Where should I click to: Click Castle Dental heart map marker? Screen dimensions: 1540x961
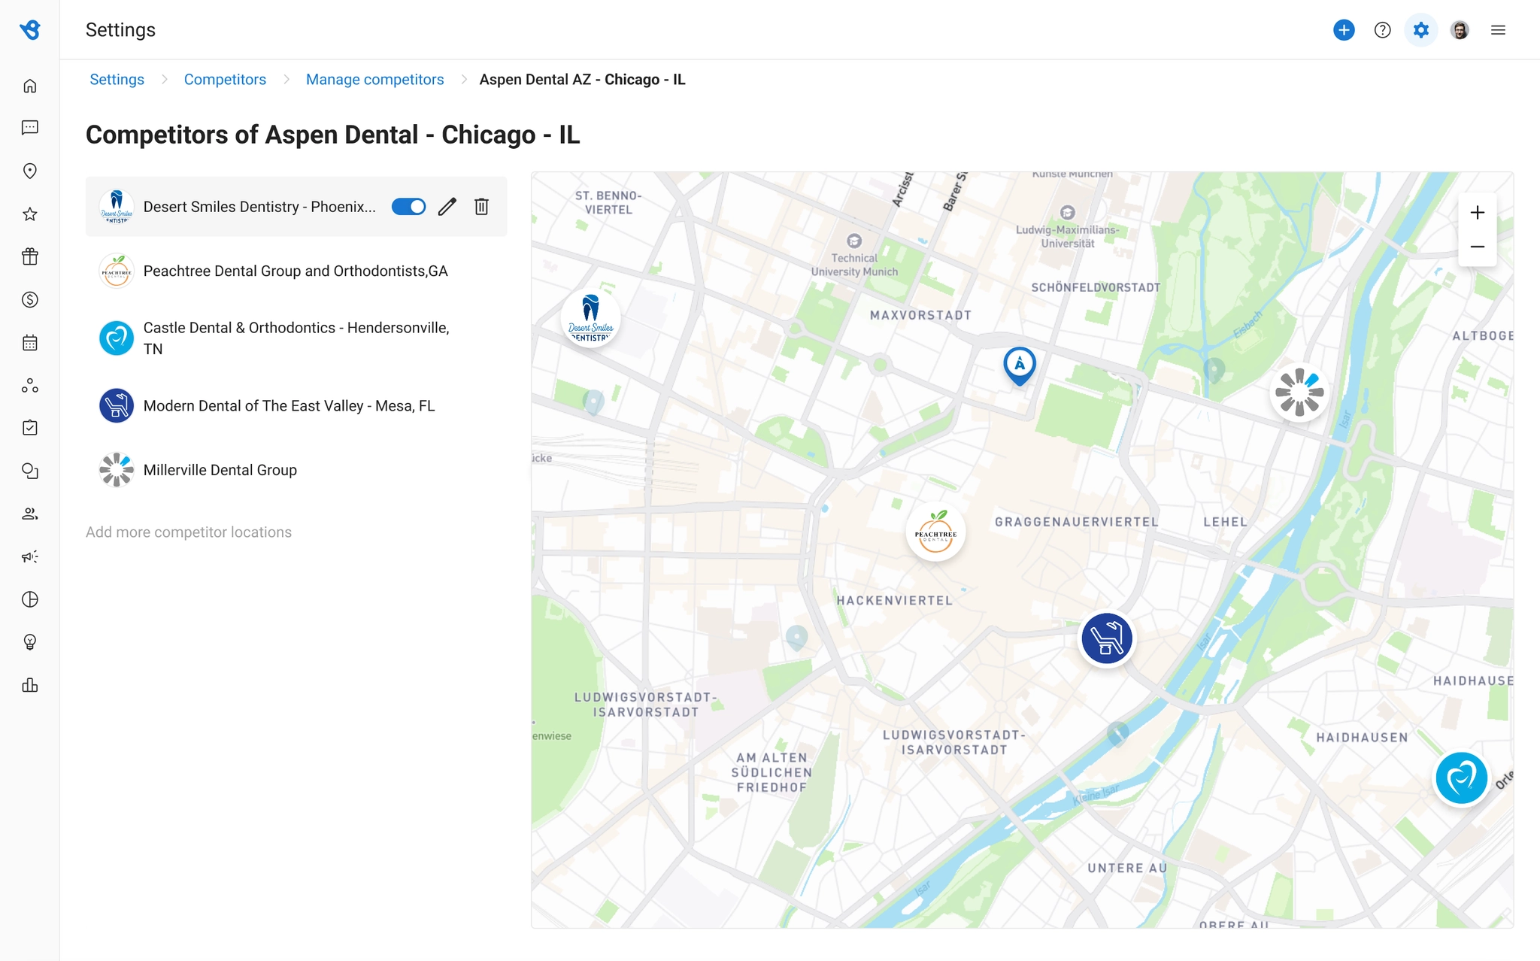pyautogui.click(x=1461, y=778)
